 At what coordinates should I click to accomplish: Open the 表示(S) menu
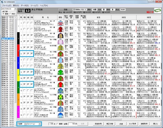click(16, 5)
